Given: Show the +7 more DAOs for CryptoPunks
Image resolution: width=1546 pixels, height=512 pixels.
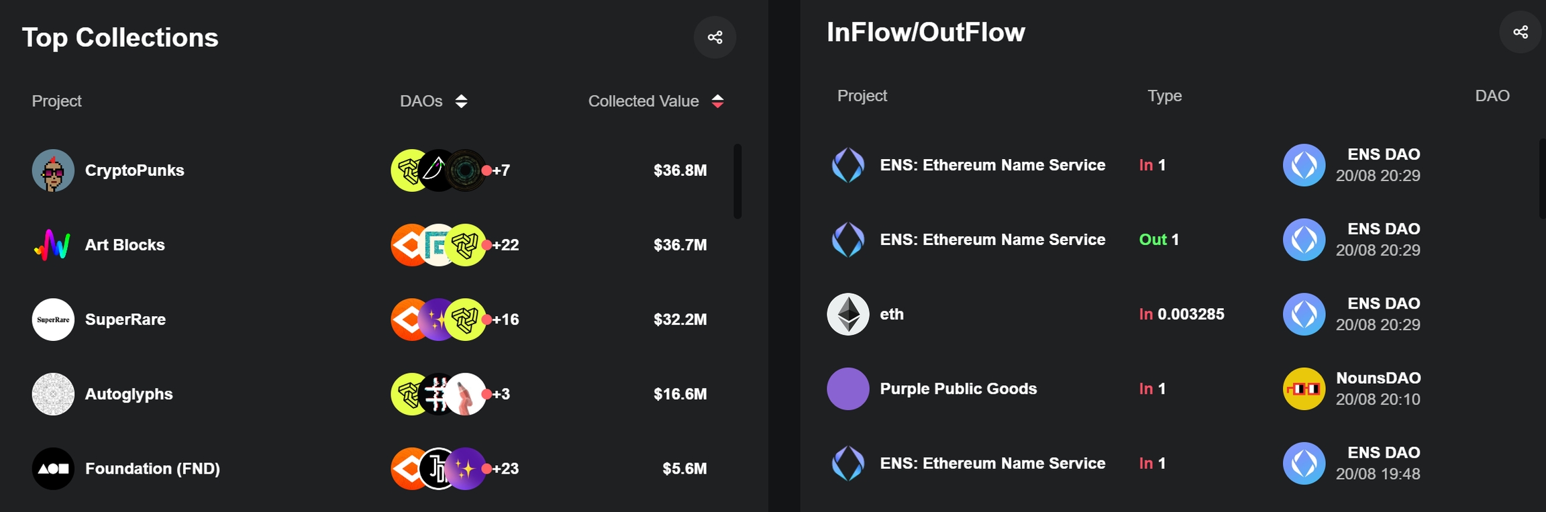Looking at the screenshot, I should point(501,170).
